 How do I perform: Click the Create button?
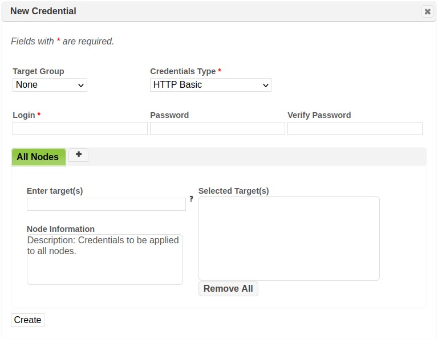click(27, 320)
